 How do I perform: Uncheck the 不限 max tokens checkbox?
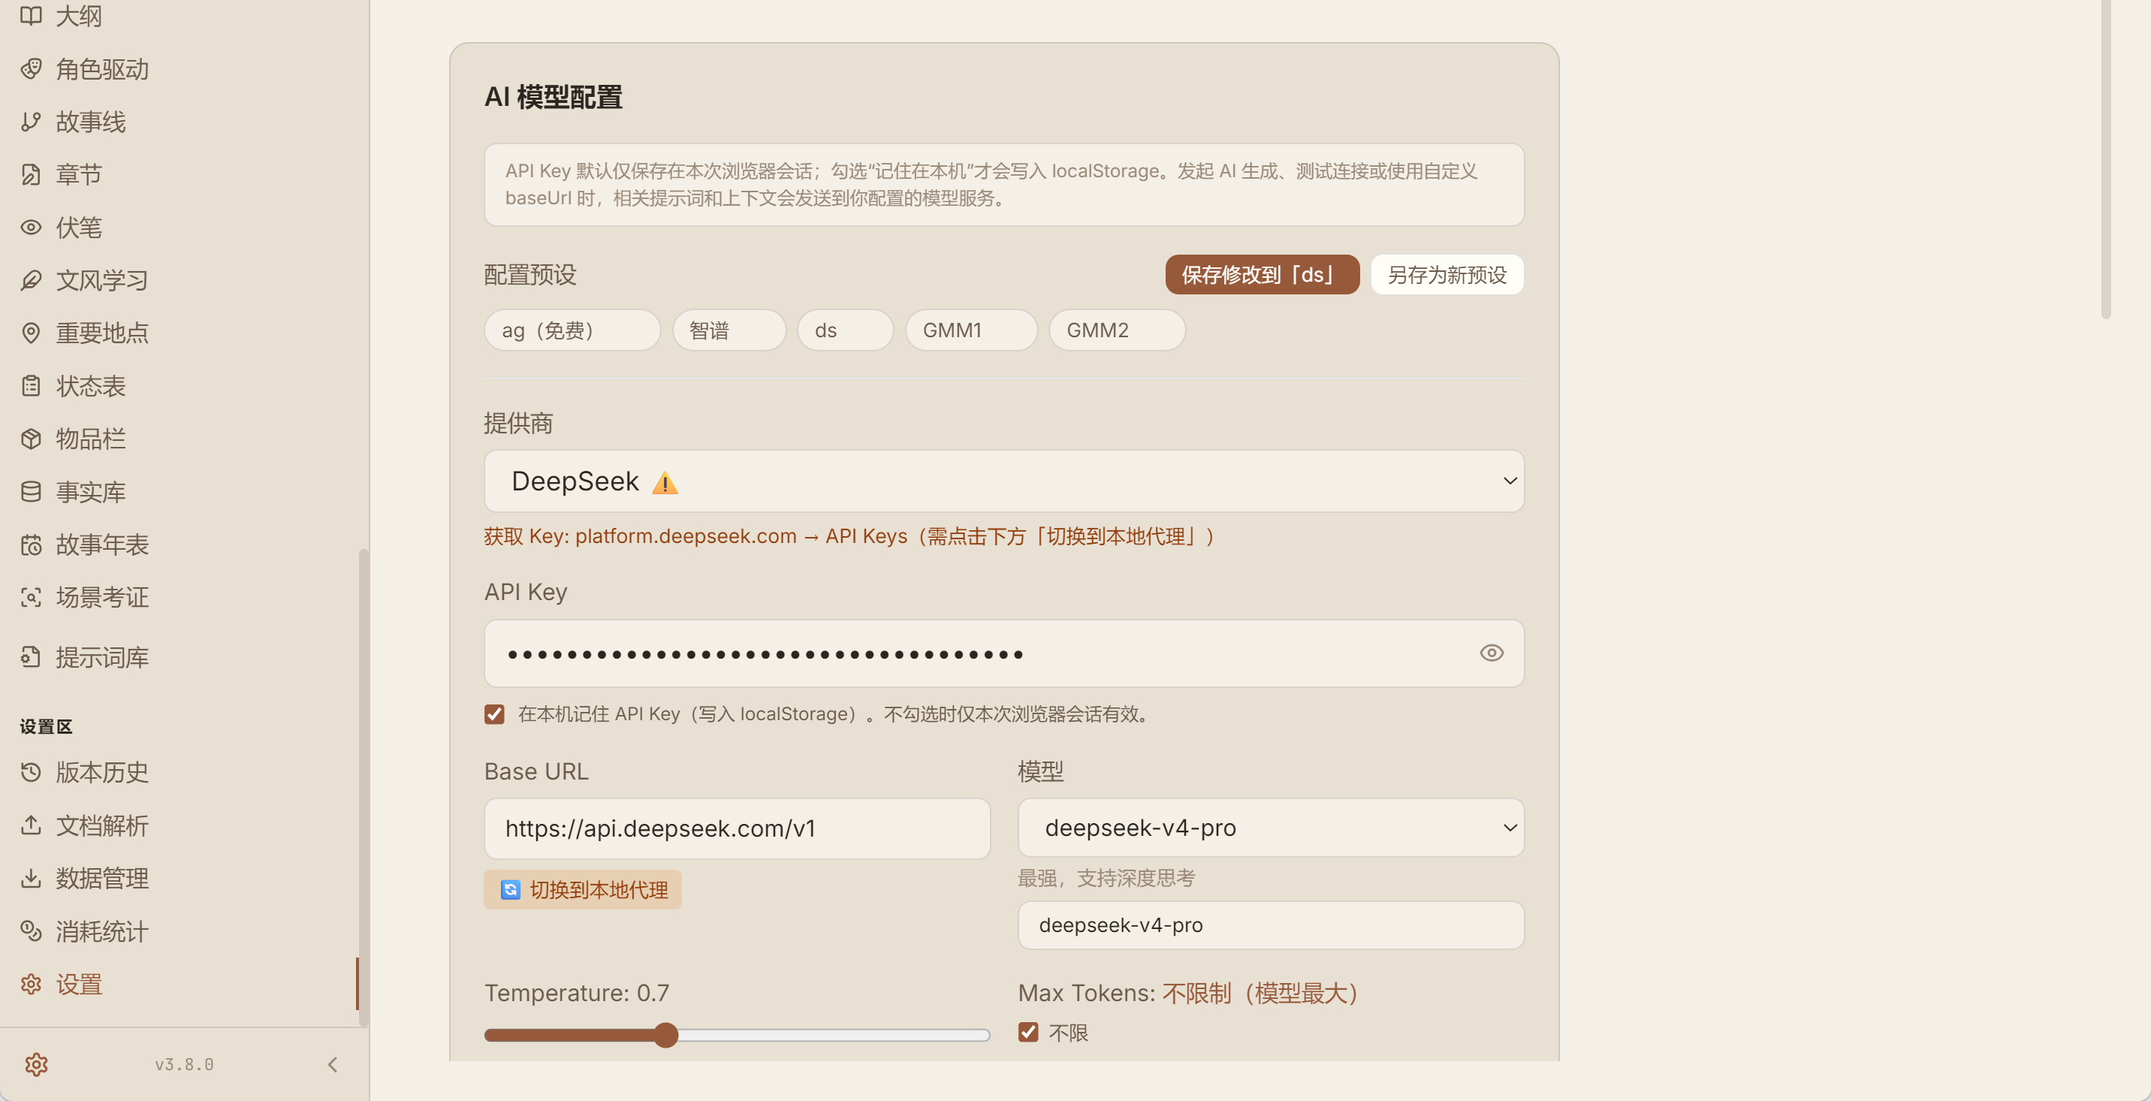pyautogui.click(x=1028, y=1033)
